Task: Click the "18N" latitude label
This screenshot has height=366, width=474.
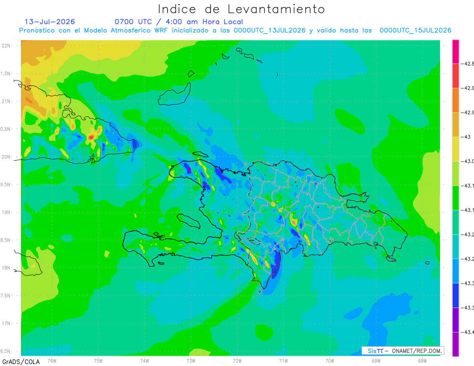Action: (6, 268)
